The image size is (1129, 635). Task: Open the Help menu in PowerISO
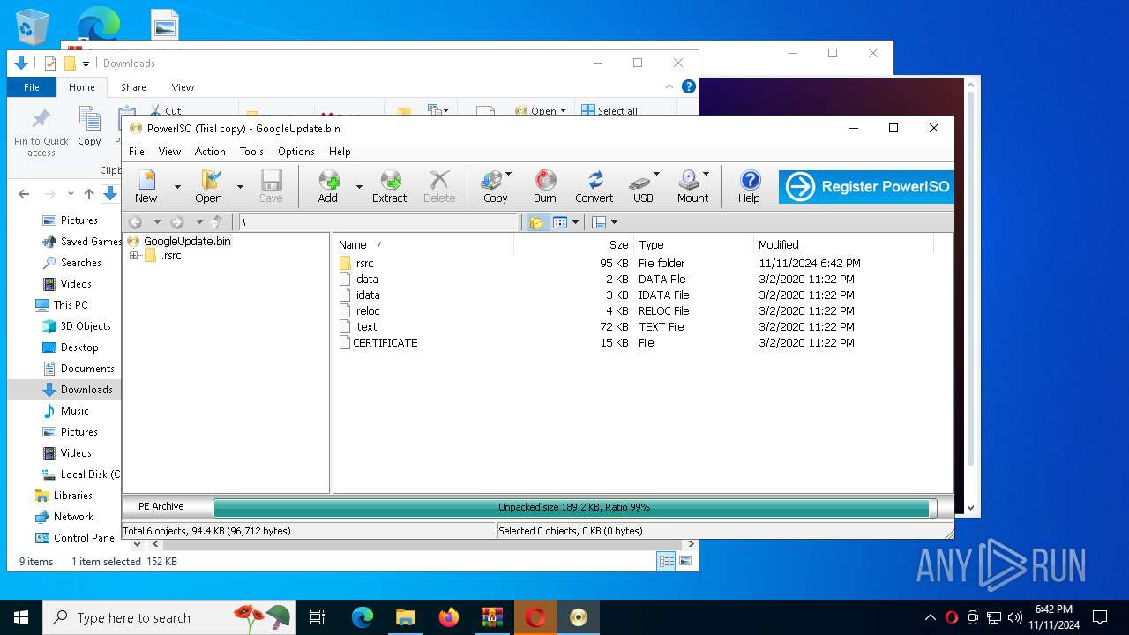340,152
